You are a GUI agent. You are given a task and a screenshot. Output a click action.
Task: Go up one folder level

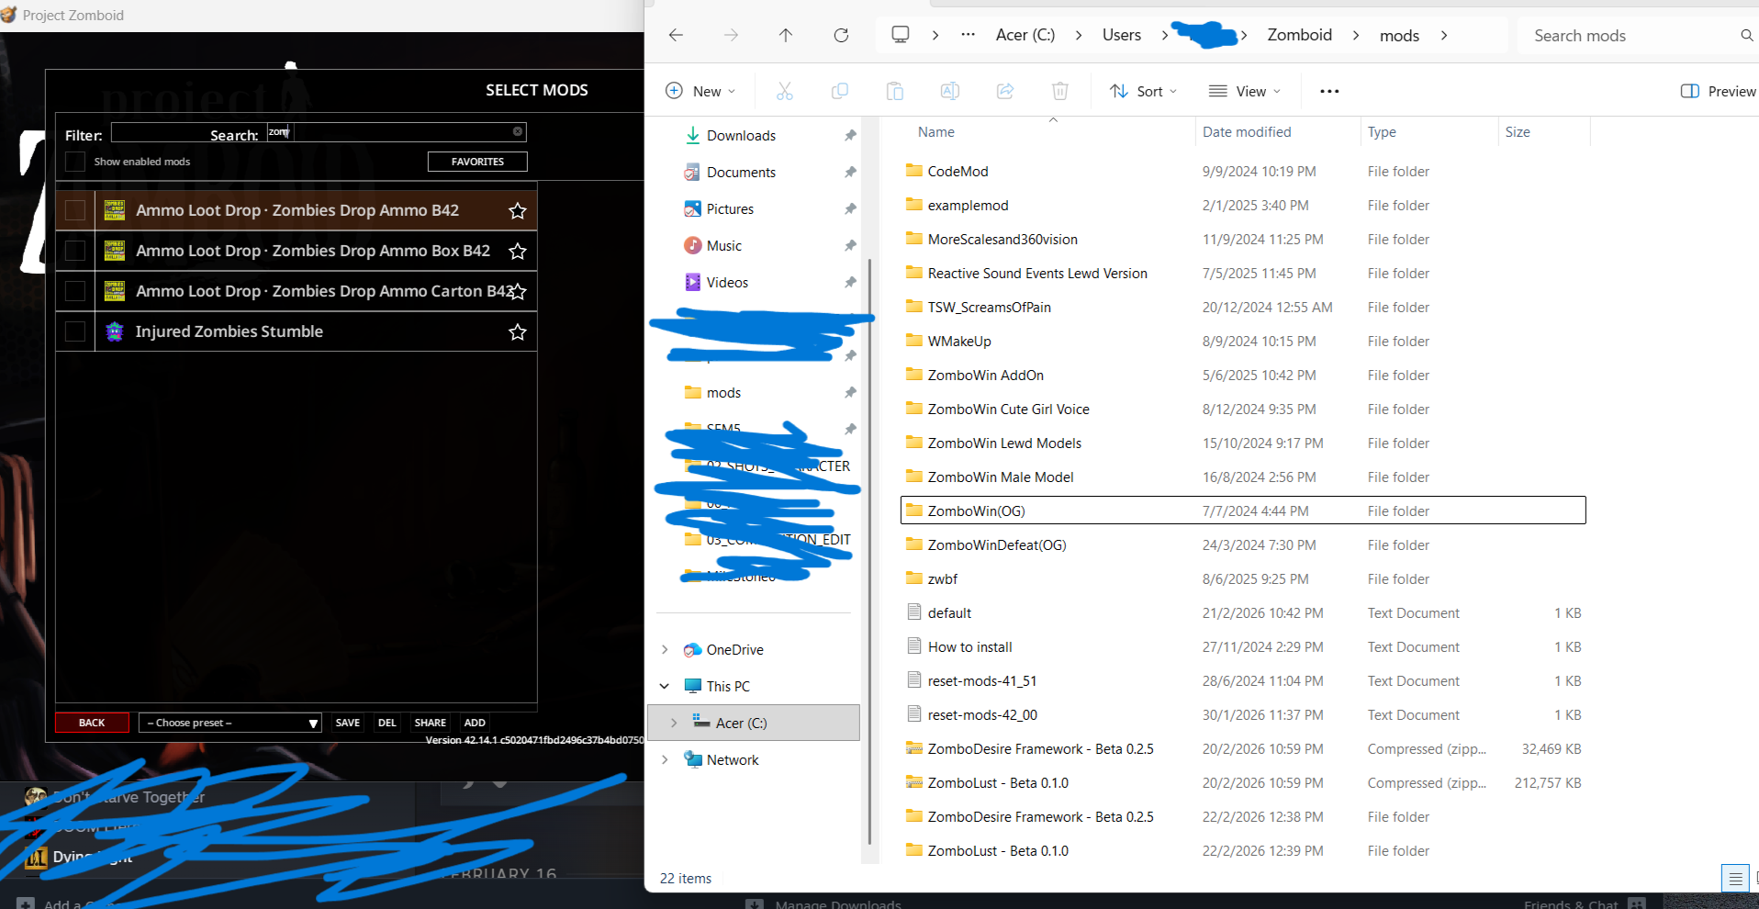click(786, 35)
